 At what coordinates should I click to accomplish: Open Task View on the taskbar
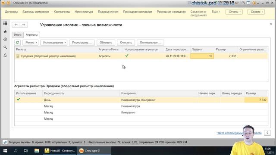[26, 151]
